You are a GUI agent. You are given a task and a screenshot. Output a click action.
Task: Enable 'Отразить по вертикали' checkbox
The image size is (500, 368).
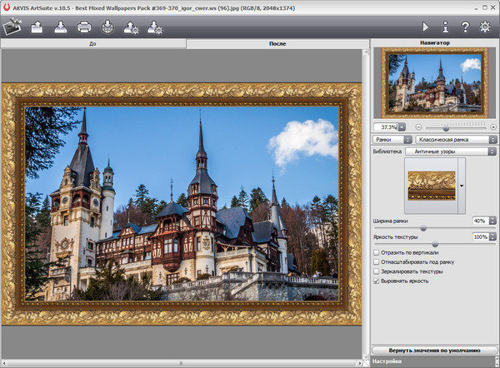377,251
